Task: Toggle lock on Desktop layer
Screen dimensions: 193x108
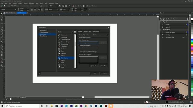Action: [186, 35]
